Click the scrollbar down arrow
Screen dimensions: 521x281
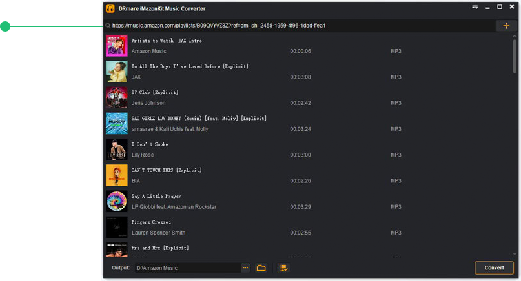515,254
